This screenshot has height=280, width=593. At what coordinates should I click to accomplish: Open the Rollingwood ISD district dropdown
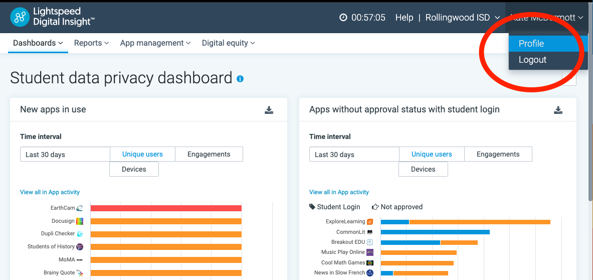coord(463,18)
